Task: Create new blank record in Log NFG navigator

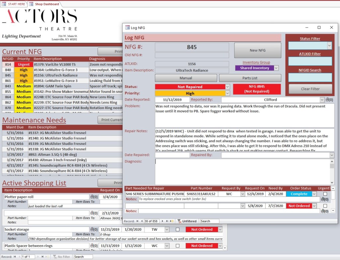Action: (172, 221)
